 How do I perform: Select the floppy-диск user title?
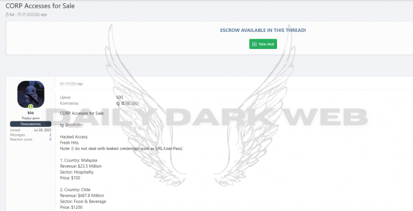(31, 118)
